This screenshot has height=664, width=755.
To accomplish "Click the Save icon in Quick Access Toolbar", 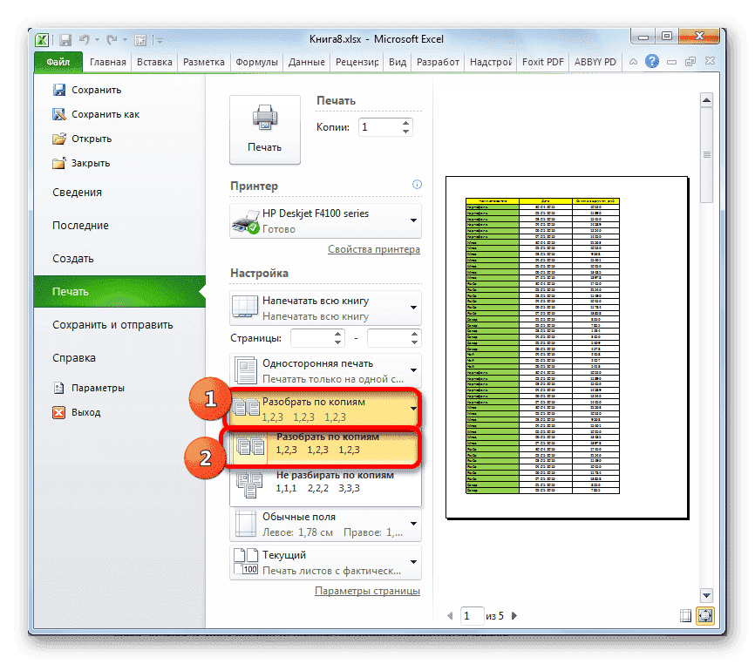I will pyautogui.click(x=65, y=39).
